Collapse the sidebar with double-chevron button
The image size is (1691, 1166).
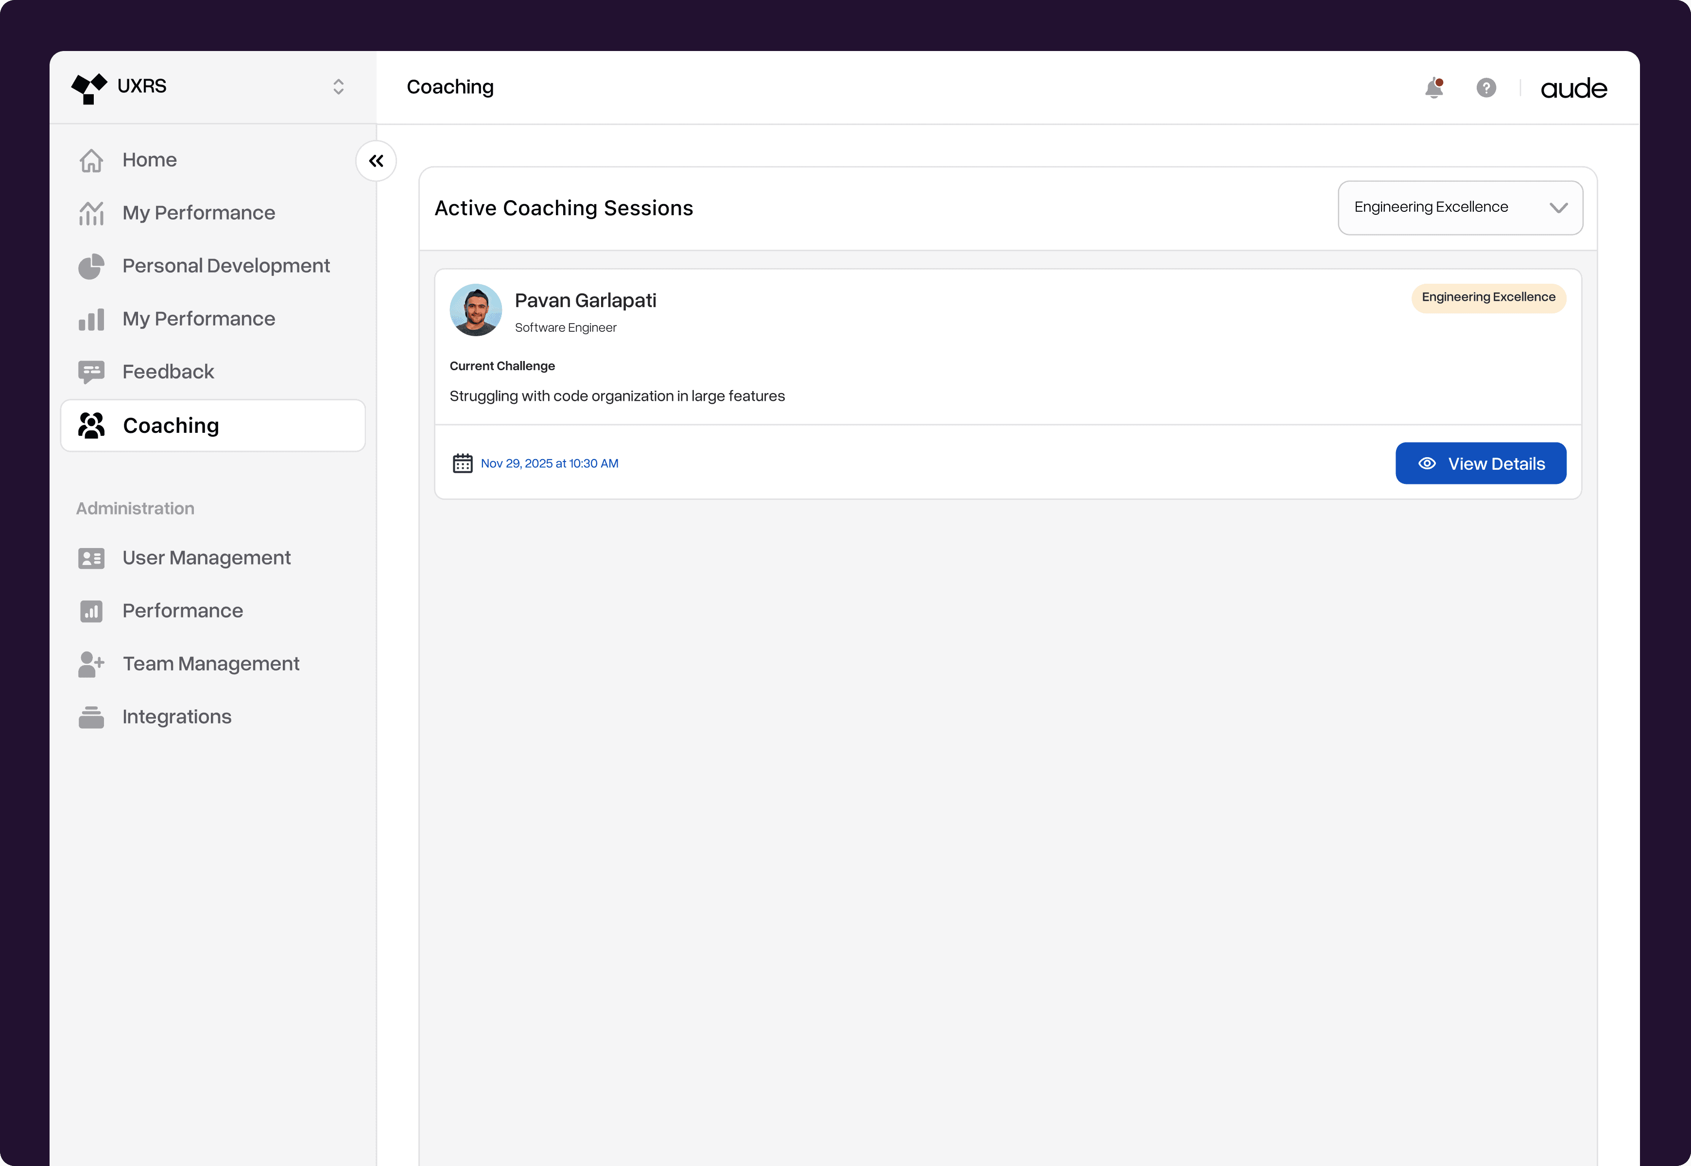tap(377, 161)
